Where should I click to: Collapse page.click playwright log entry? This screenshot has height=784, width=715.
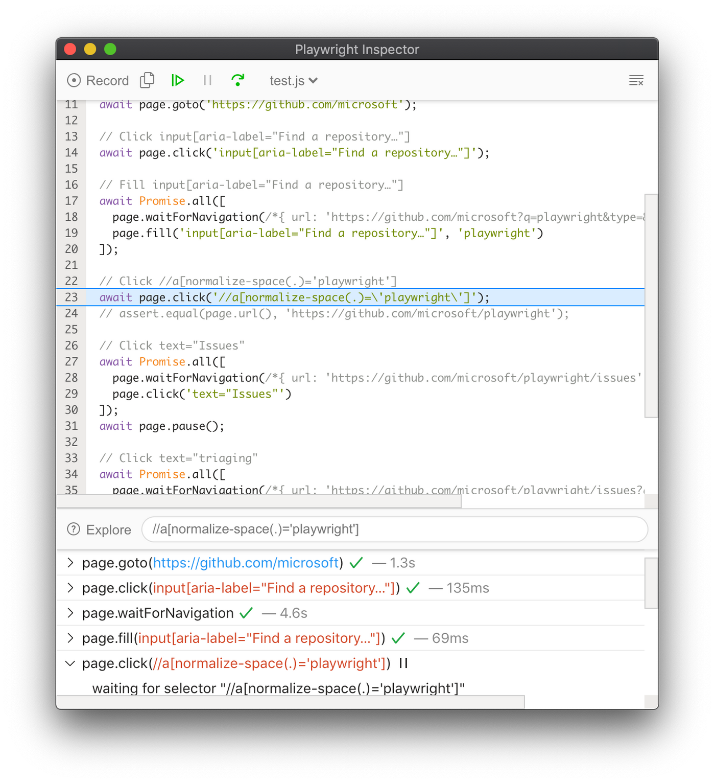coord(70,663)
